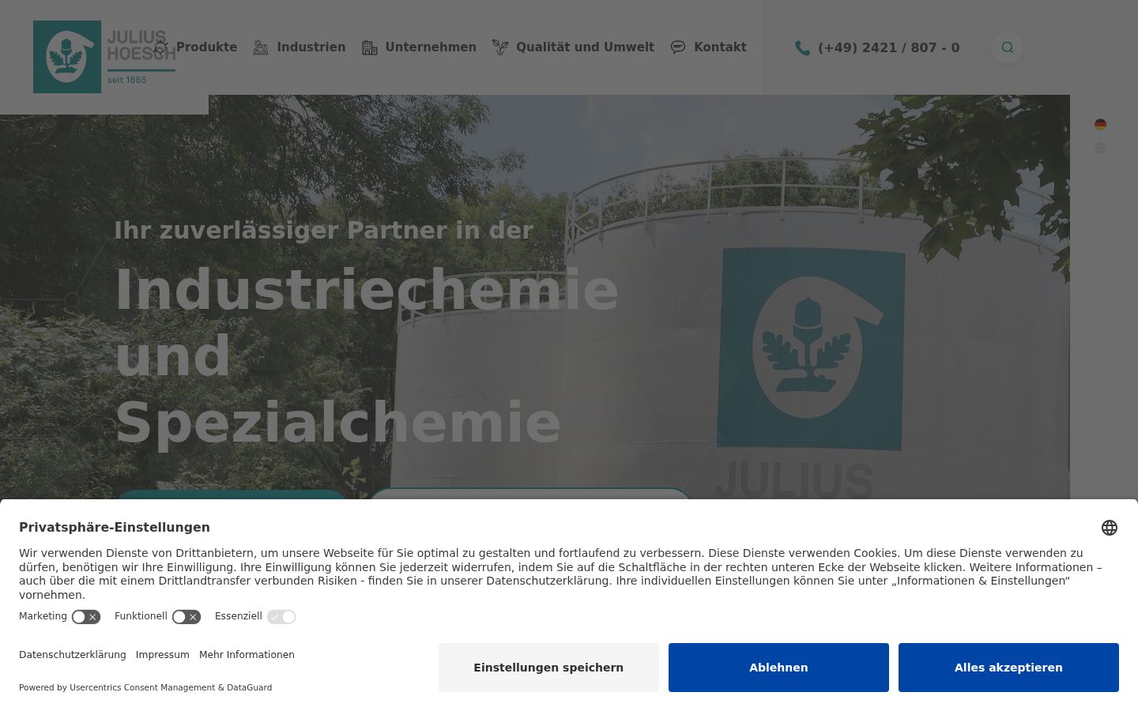Click the factory icon beside Industrien

(261, 47)
